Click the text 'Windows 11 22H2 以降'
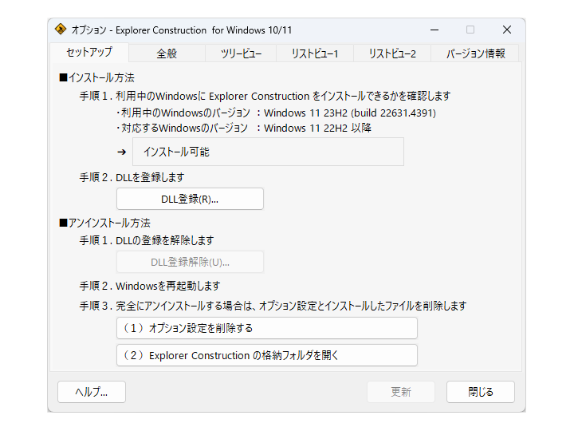 click(x=318, y=128)
